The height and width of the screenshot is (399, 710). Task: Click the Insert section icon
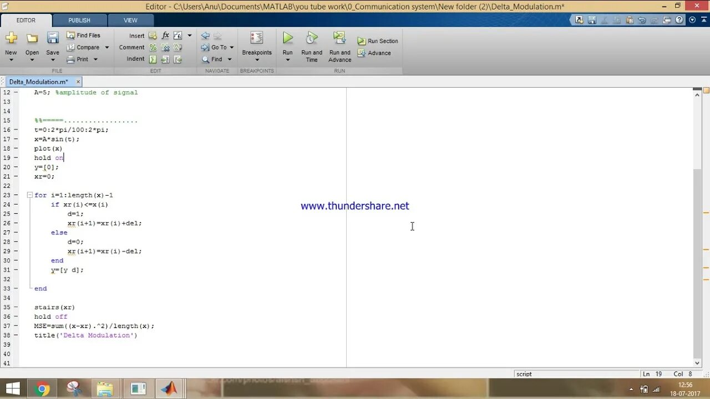pos(153,35)
